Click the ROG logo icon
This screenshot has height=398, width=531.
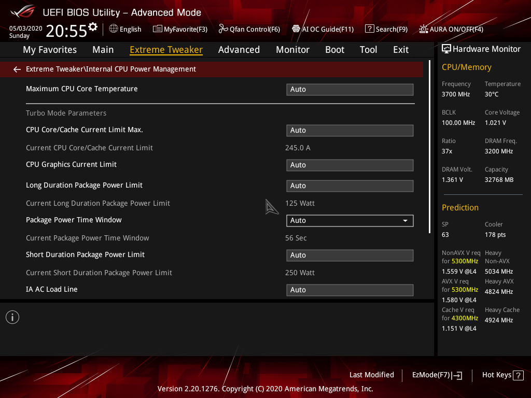pyautogui.click(x=23, y=12)
